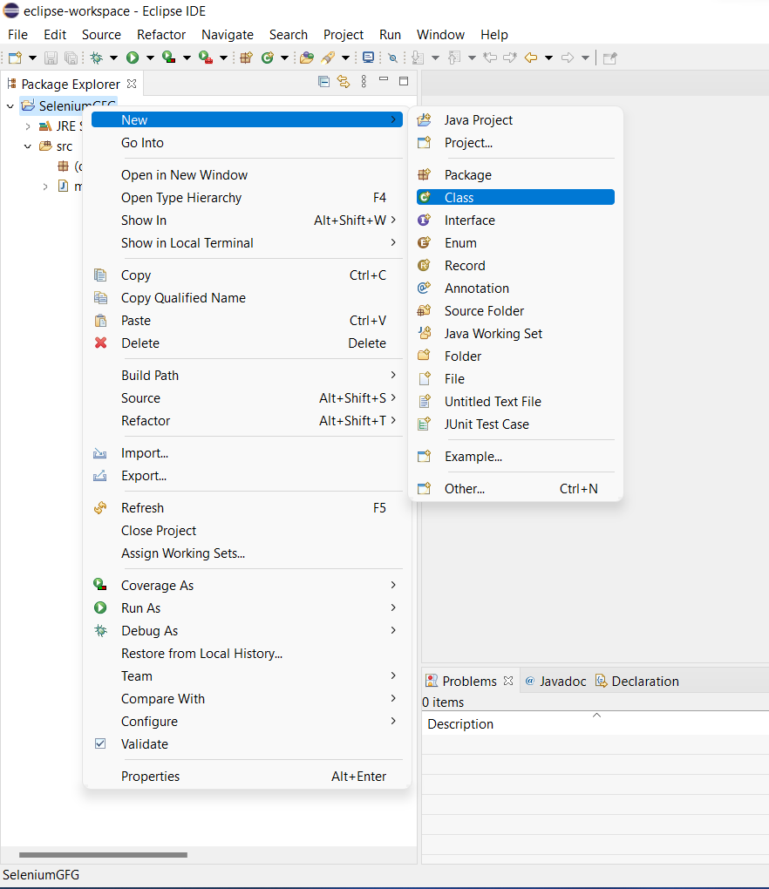
Task: Open the File menu
Action: (x=17, y=35)
